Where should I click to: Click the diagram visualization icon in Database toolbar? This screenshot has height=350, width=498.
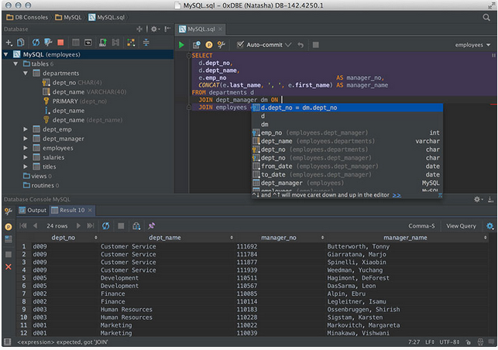[x=131, y=43]
